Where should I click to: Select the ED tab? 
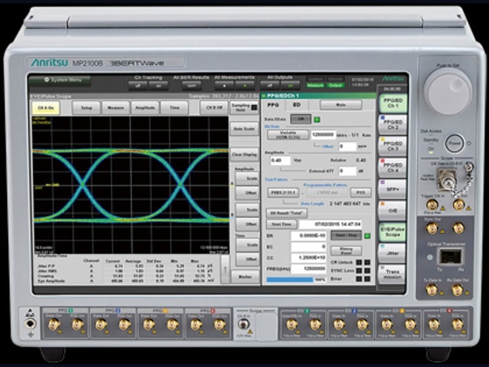click(x=296, y=105)
